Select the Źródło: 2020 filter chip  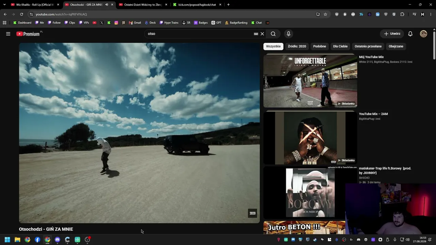click(x=297, y=46)
